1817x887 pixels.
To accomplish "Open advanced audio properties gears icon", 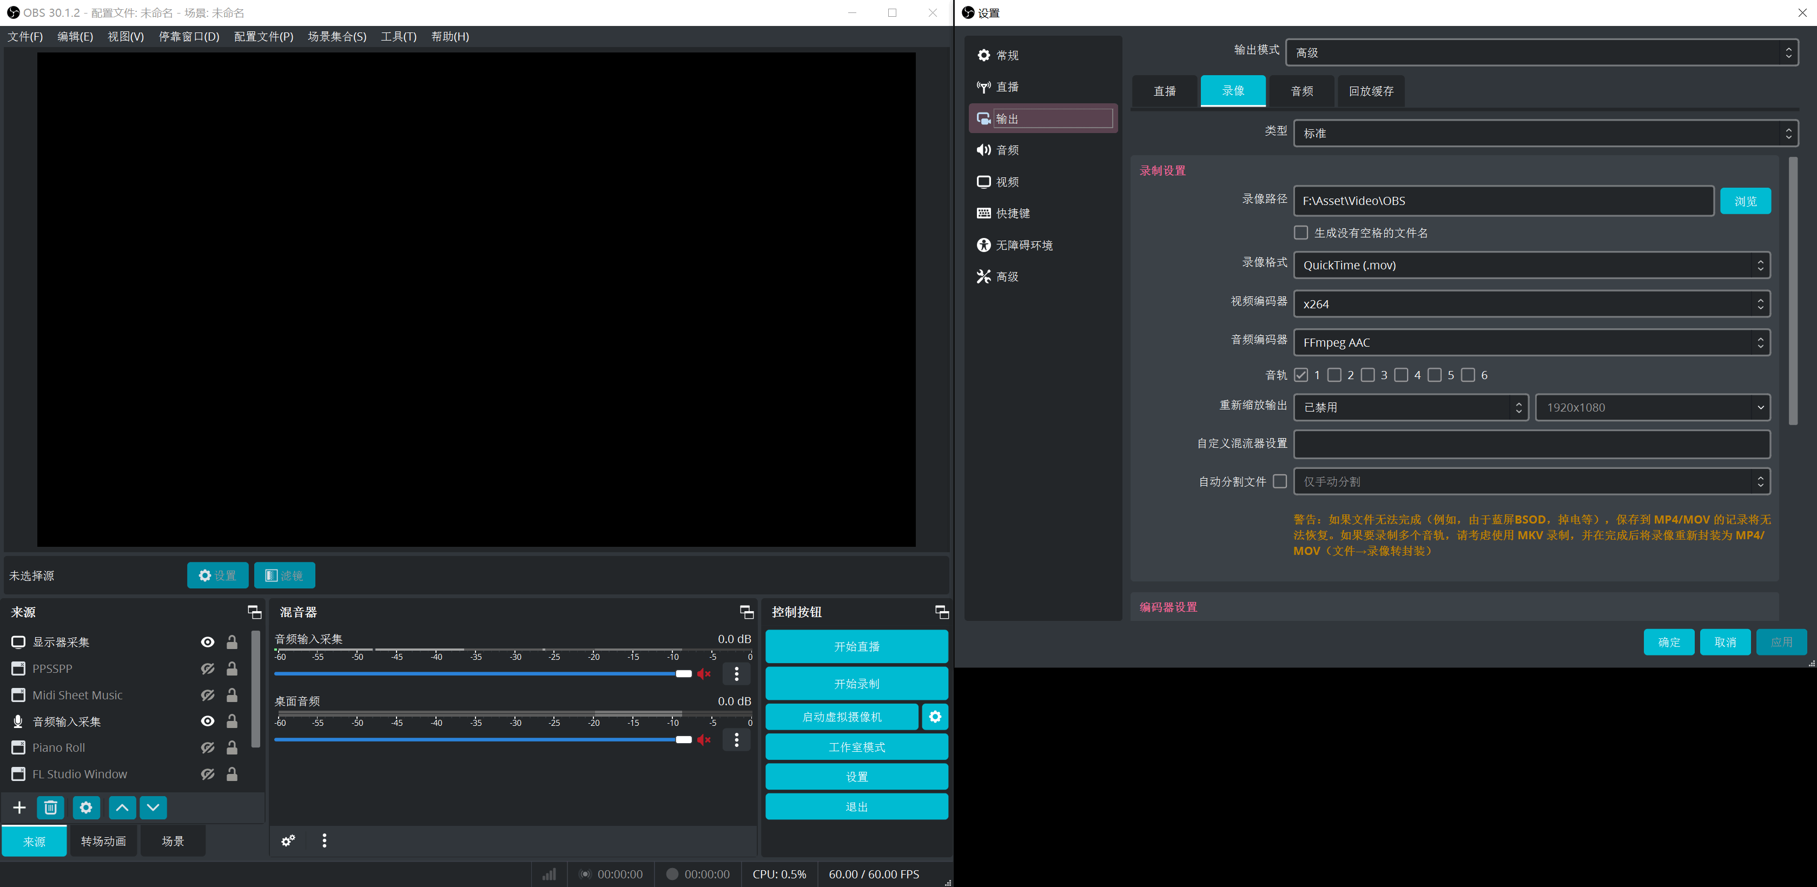I will [288, 840].
